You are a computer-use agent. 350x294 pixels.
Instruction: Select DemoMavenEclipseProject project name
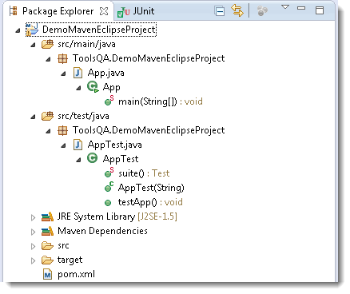tap(99, 30)
